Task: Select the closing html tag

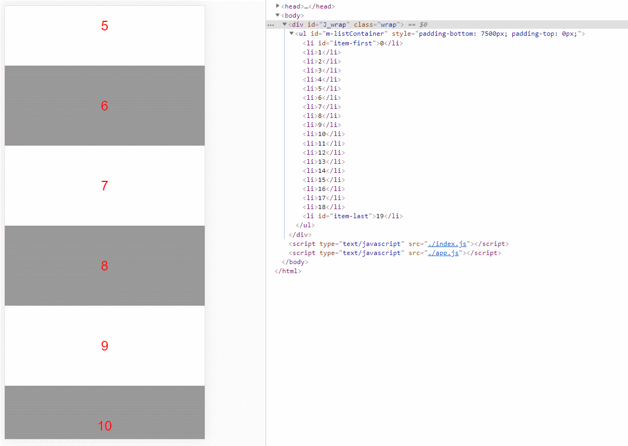Action: pyautogui.click(x=287, y=272)
